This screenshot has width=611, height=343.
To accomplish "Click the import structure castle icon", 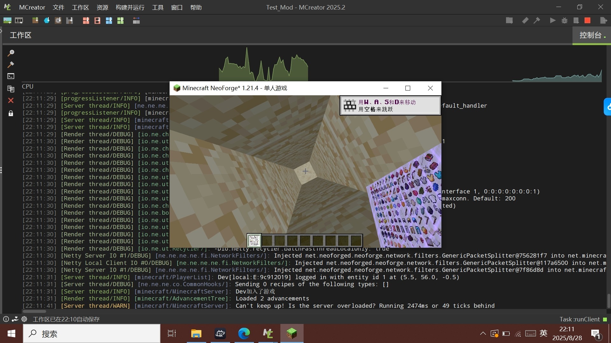I will pyautogui.click(x=70, y=21).
